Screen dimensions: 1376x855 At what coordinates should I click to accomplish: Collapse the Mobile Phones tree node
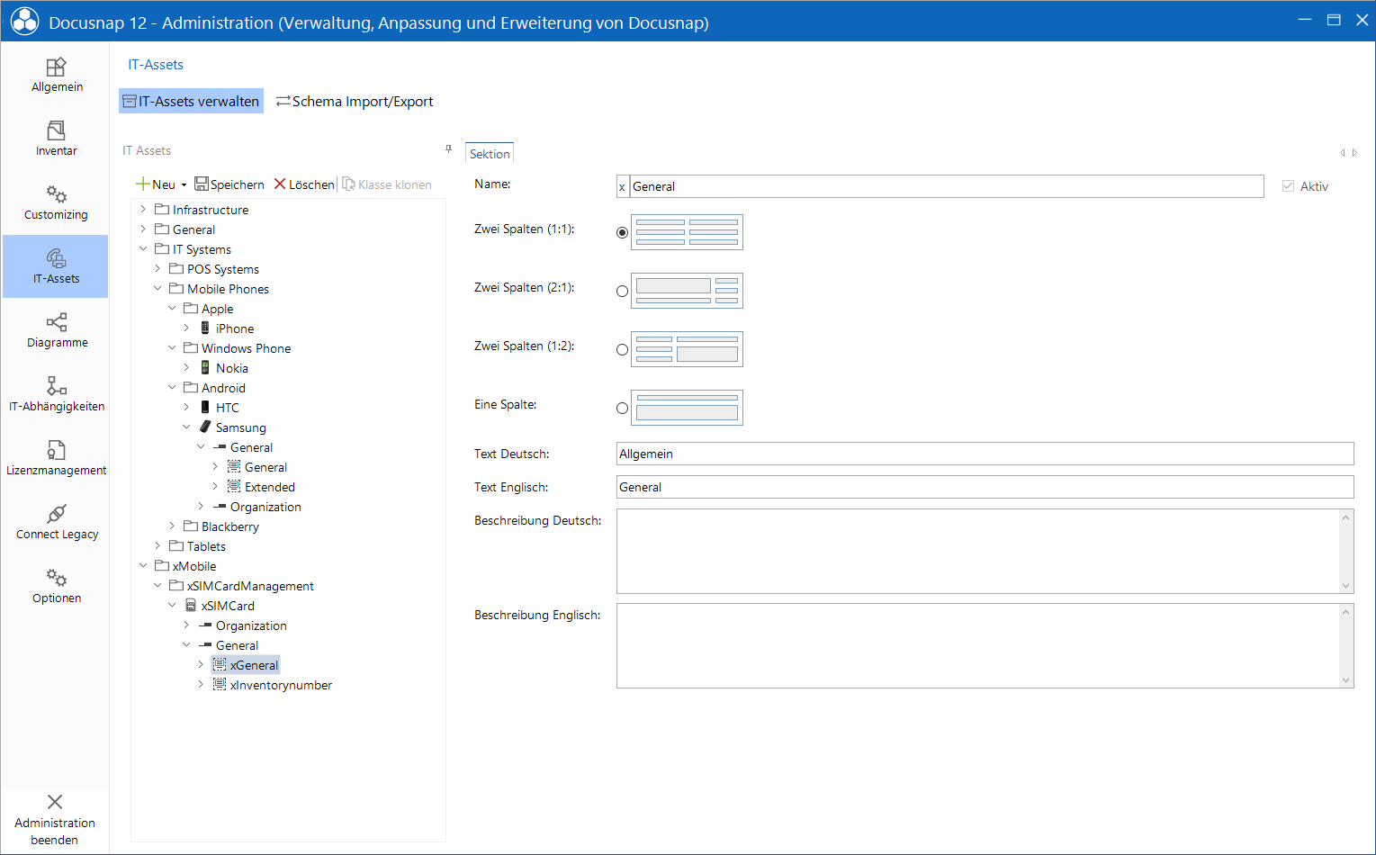click(x=157, y=289)
